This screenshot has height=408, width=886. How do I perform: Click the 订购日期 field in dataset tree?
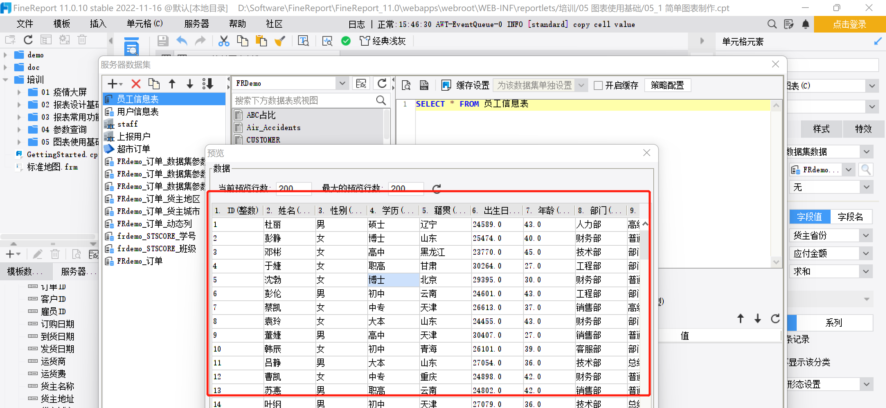pos(57,324)
